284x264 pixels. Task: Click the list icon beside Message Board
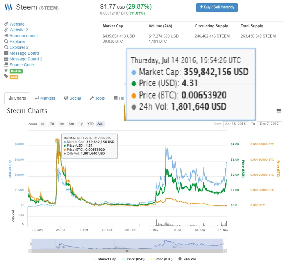click(6, 53)
